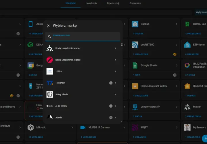Click the Abode logo icon
The image size is (207, 144).
(x=50, y=117)
